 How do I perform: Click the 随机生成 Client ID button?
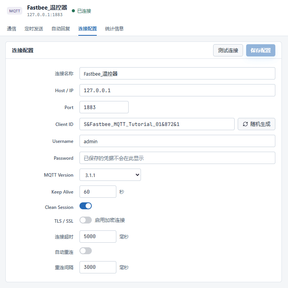(257, 124)
